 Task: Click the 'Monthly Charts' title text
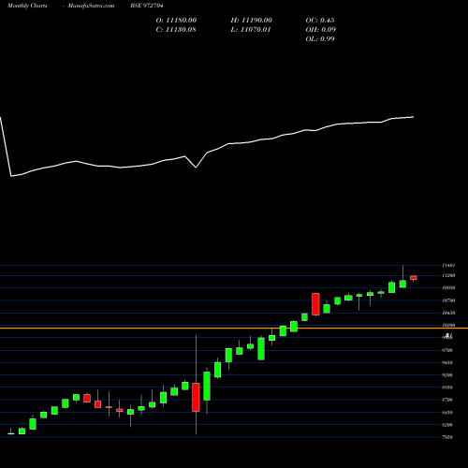(x=27, y=6)
